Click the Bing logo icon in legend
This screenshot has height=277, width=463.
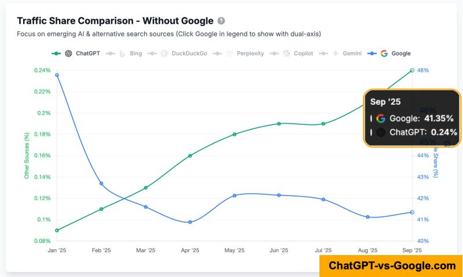[x=122, y=53]
